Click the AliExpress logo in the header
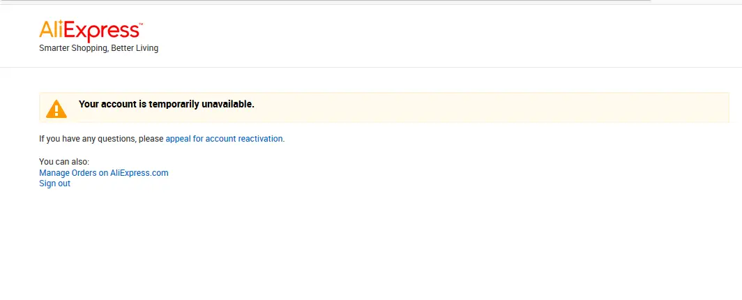This screenshot has height=300, width=742. [91, 31]
